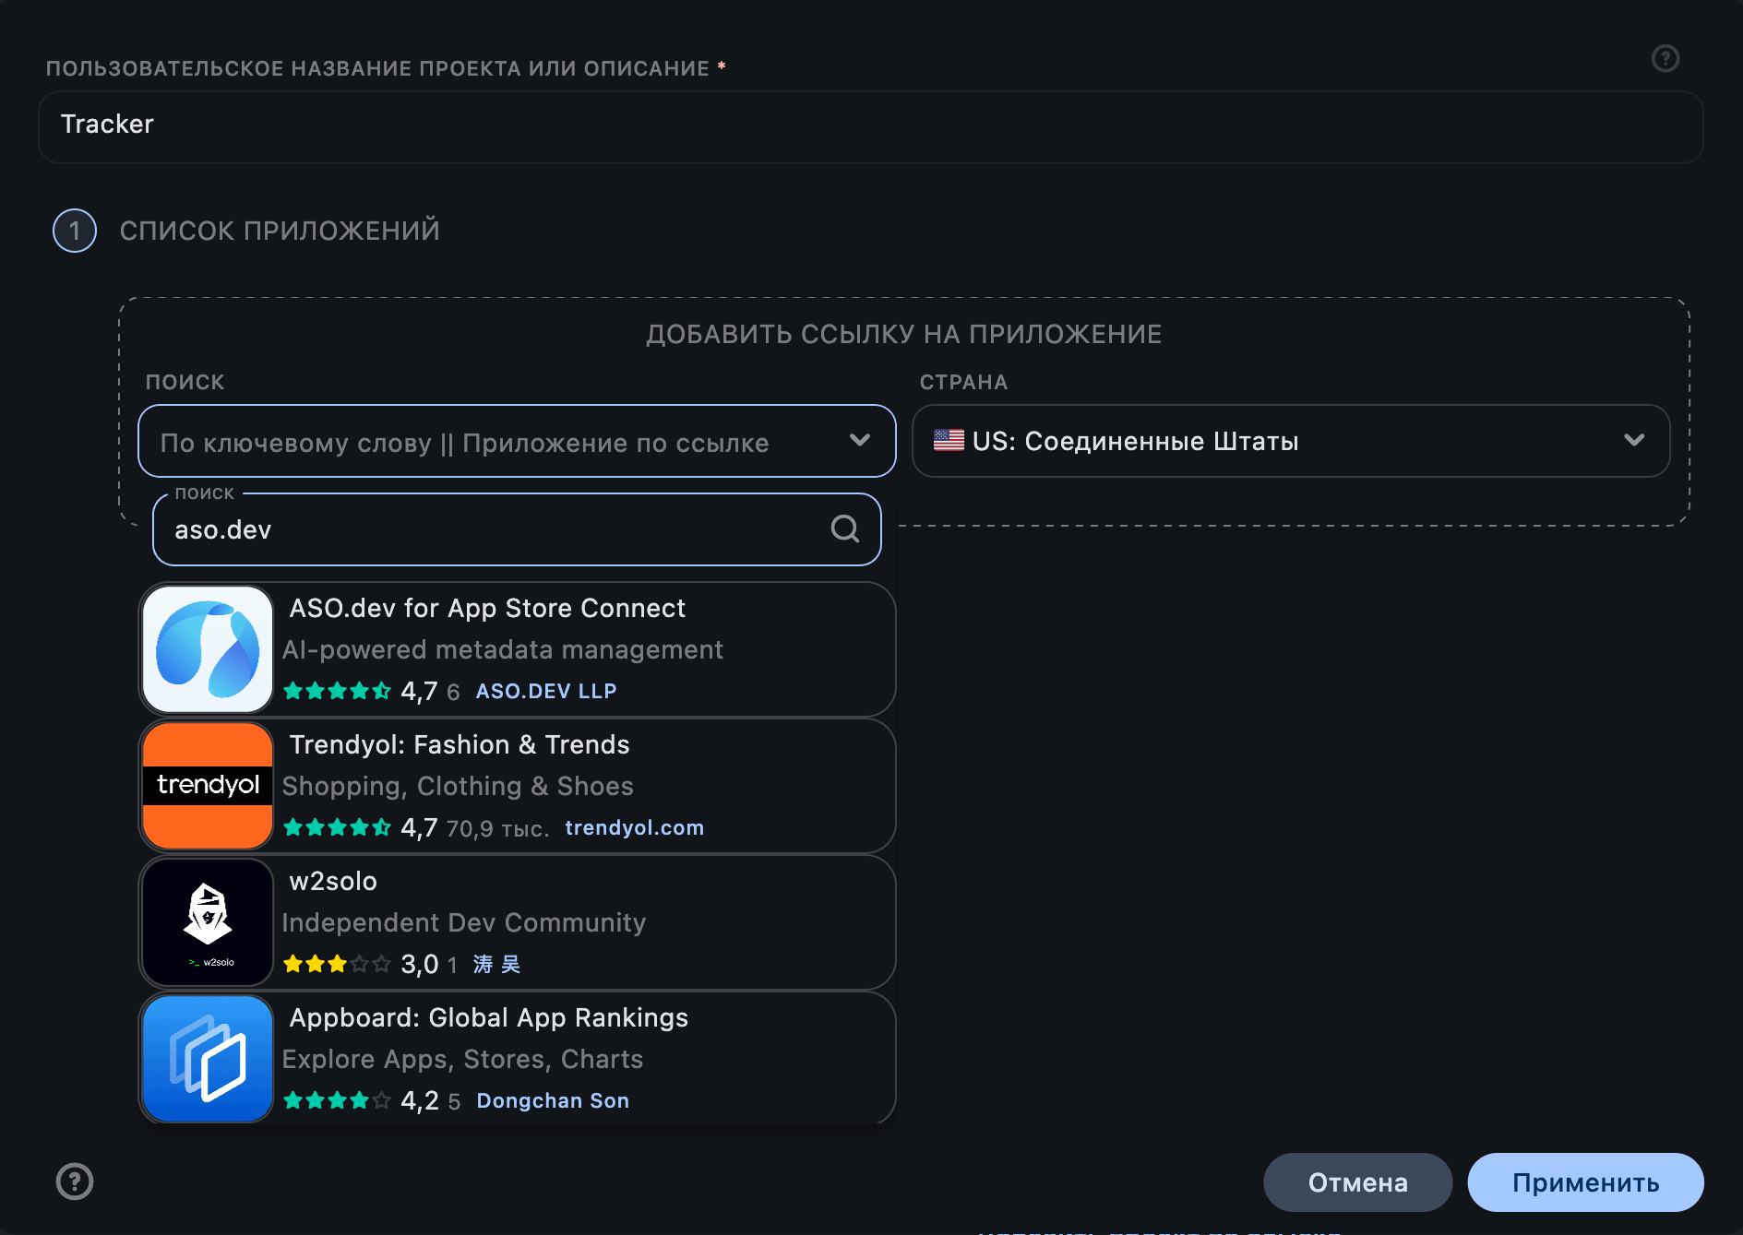Expand the search type dropdown chevron
The height and width of the screenshot is (1235, 1743).
860,440
